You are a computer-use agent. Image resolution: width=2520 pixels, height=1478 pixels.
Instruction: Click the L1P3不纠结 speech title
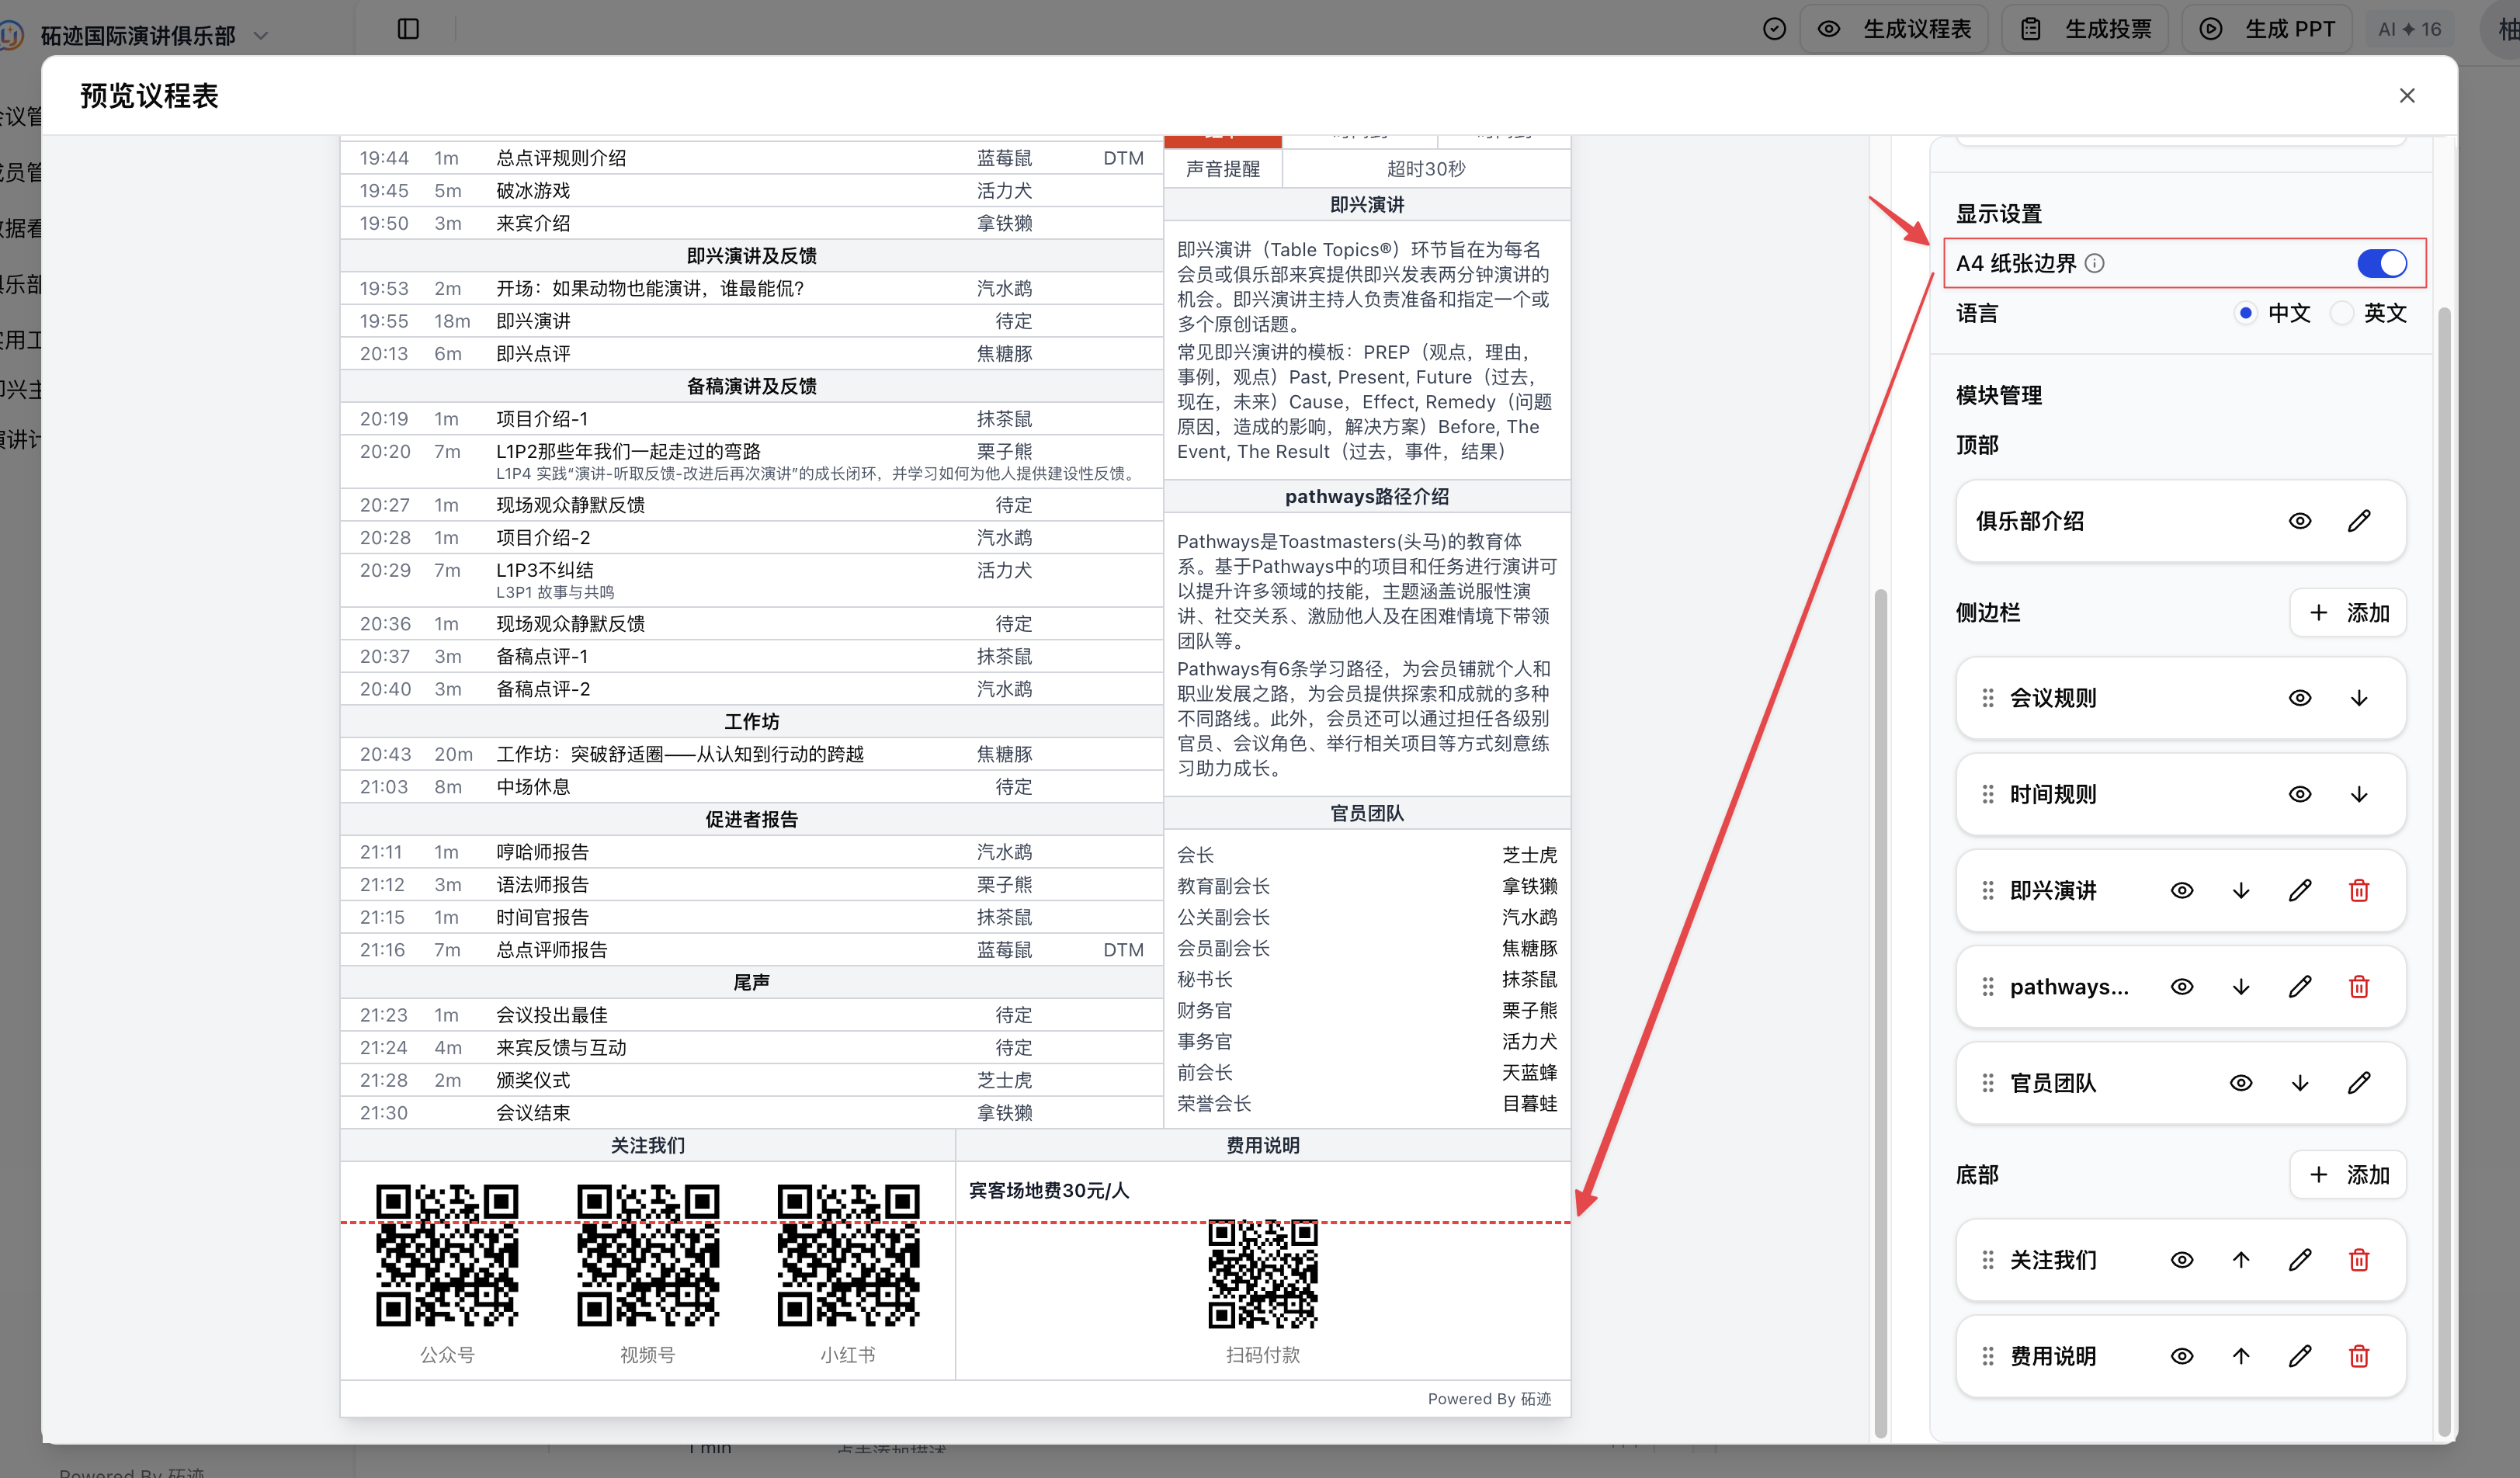pos(545,570)
